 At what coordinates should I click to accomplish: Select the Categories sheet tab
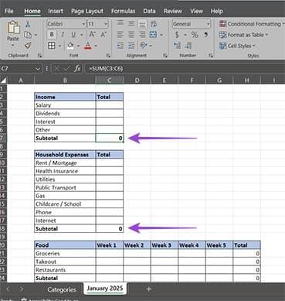[x=62, y=289]
